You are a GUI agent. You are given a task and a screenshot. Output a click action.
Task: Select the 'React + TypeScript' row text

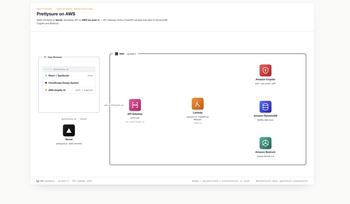point(59,76)
